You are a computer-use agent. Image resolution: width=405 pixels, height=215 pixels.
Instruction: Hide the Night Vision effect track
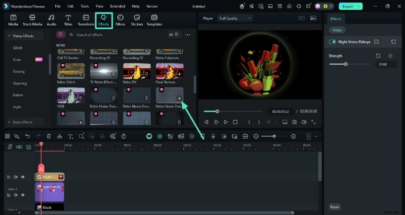tap(23, 177)
